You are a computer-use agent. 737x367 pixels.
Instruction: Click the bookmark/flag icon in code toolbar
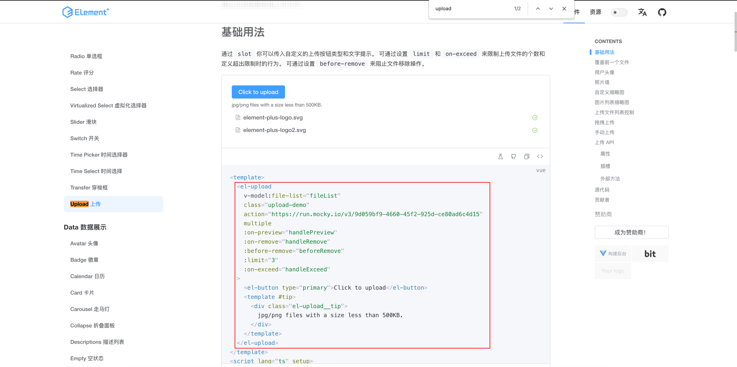[x=501, y=156]
